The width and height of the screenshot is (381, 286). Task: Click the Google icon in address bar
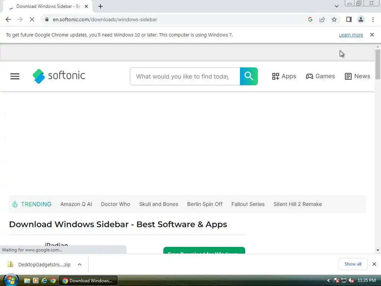coord(310,19)
